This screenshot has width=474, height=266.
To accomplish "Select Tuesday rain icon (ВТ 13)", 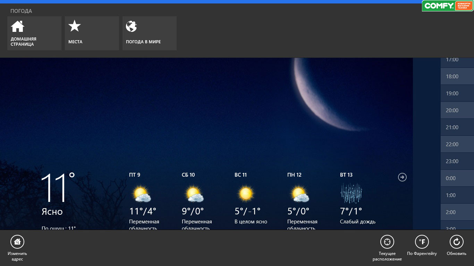I will click(x=351, y=193).
